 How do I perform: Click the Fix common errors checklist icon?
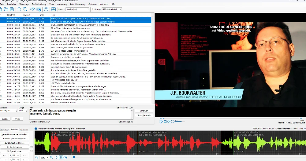click(x=39, y=9)
